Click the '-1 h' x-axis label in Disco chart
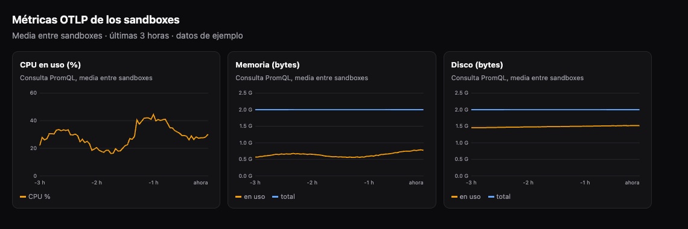The image size is (688, 229). coord(584,183)
